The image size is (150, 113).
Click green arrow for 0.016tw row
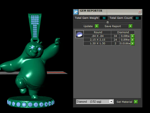tap(132, 43)
